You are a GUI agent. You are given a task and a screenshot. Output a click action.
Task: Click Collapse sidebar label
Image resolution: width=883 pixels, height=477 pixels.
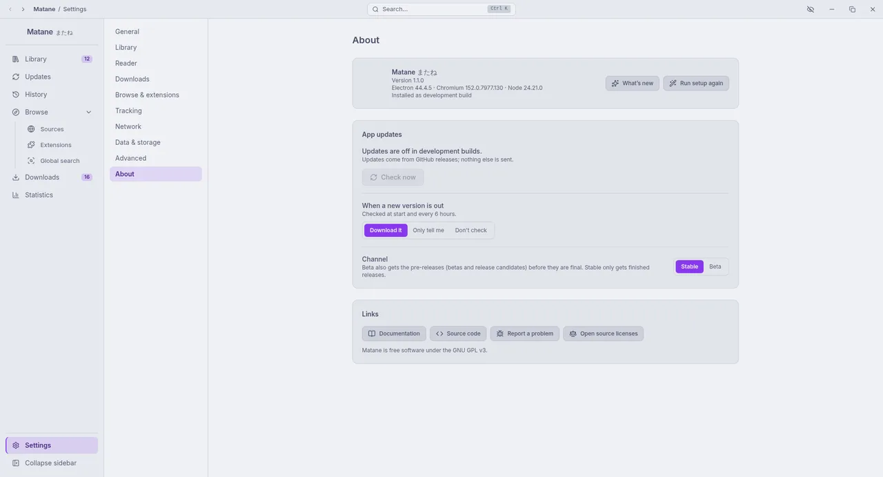click(x=50, y=463)
